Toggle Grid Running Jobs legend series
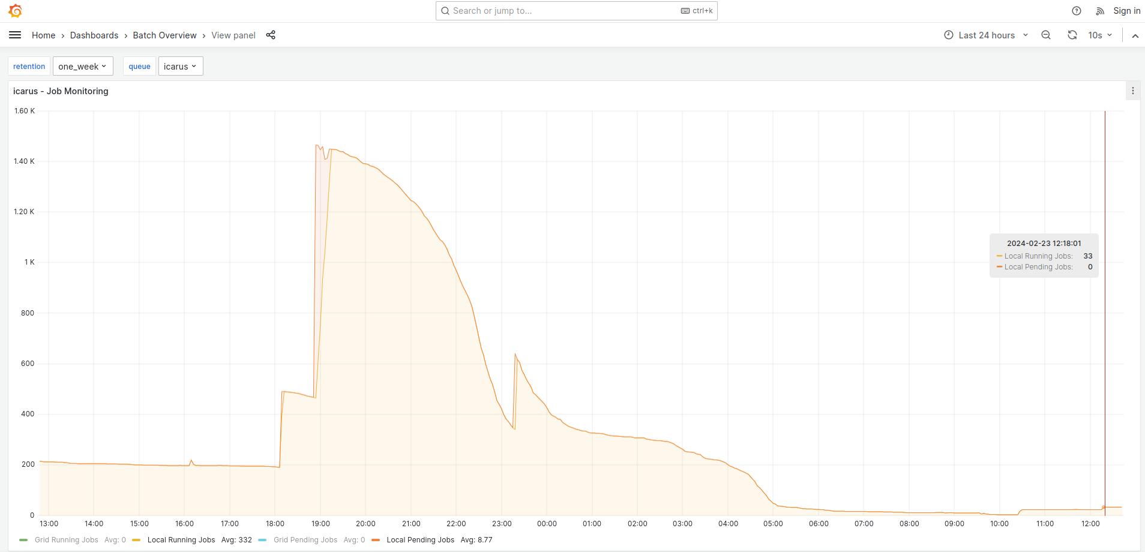 click(66, 540)
